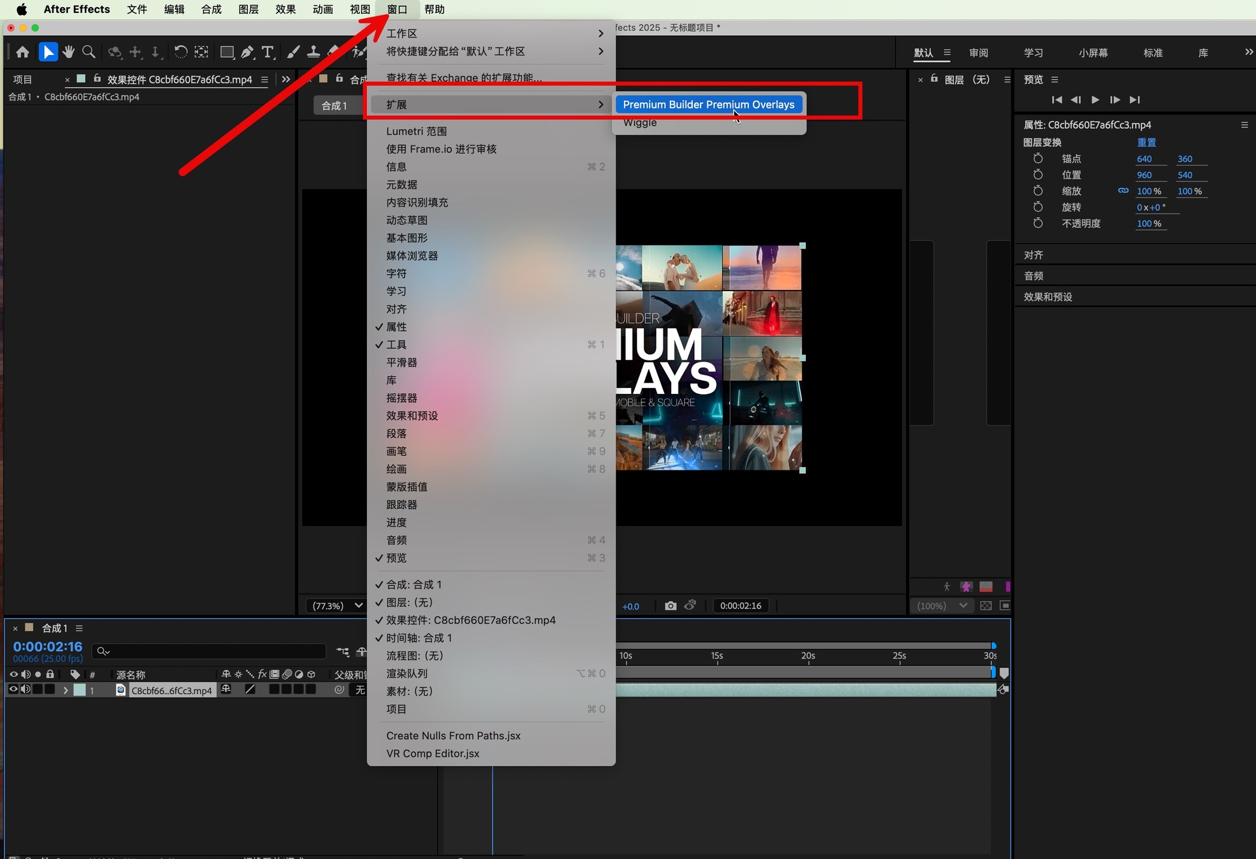
Task: Open the 效果 menu in menu bar
Action: 285,9
